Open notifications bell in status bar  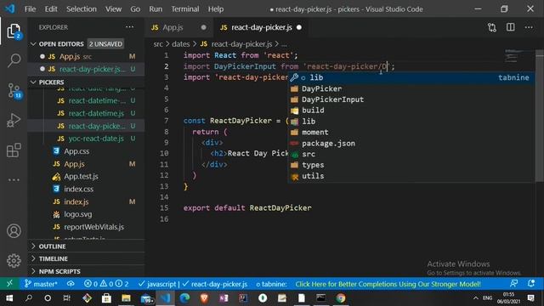click(x=531, y=283)
